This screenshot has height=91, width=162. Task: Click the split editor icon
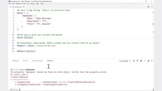pos(148,7)
